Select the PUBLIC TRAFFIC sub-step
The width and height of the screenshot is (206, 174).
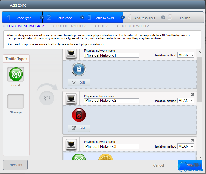[69, 26]
